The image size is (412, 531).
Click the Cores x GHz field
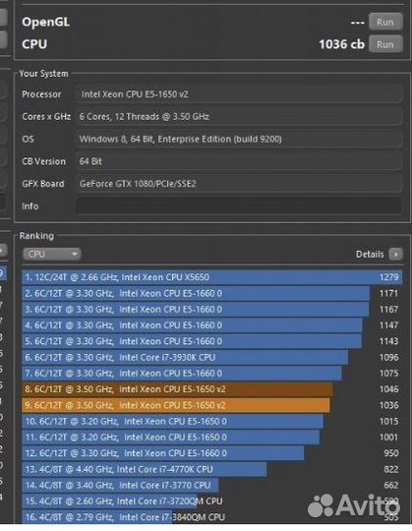pos(239,116)
